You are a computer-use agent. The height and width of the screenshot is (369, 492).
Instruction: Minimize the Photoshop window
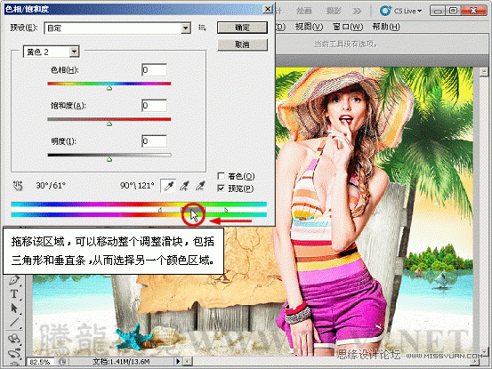coord(438,11)
